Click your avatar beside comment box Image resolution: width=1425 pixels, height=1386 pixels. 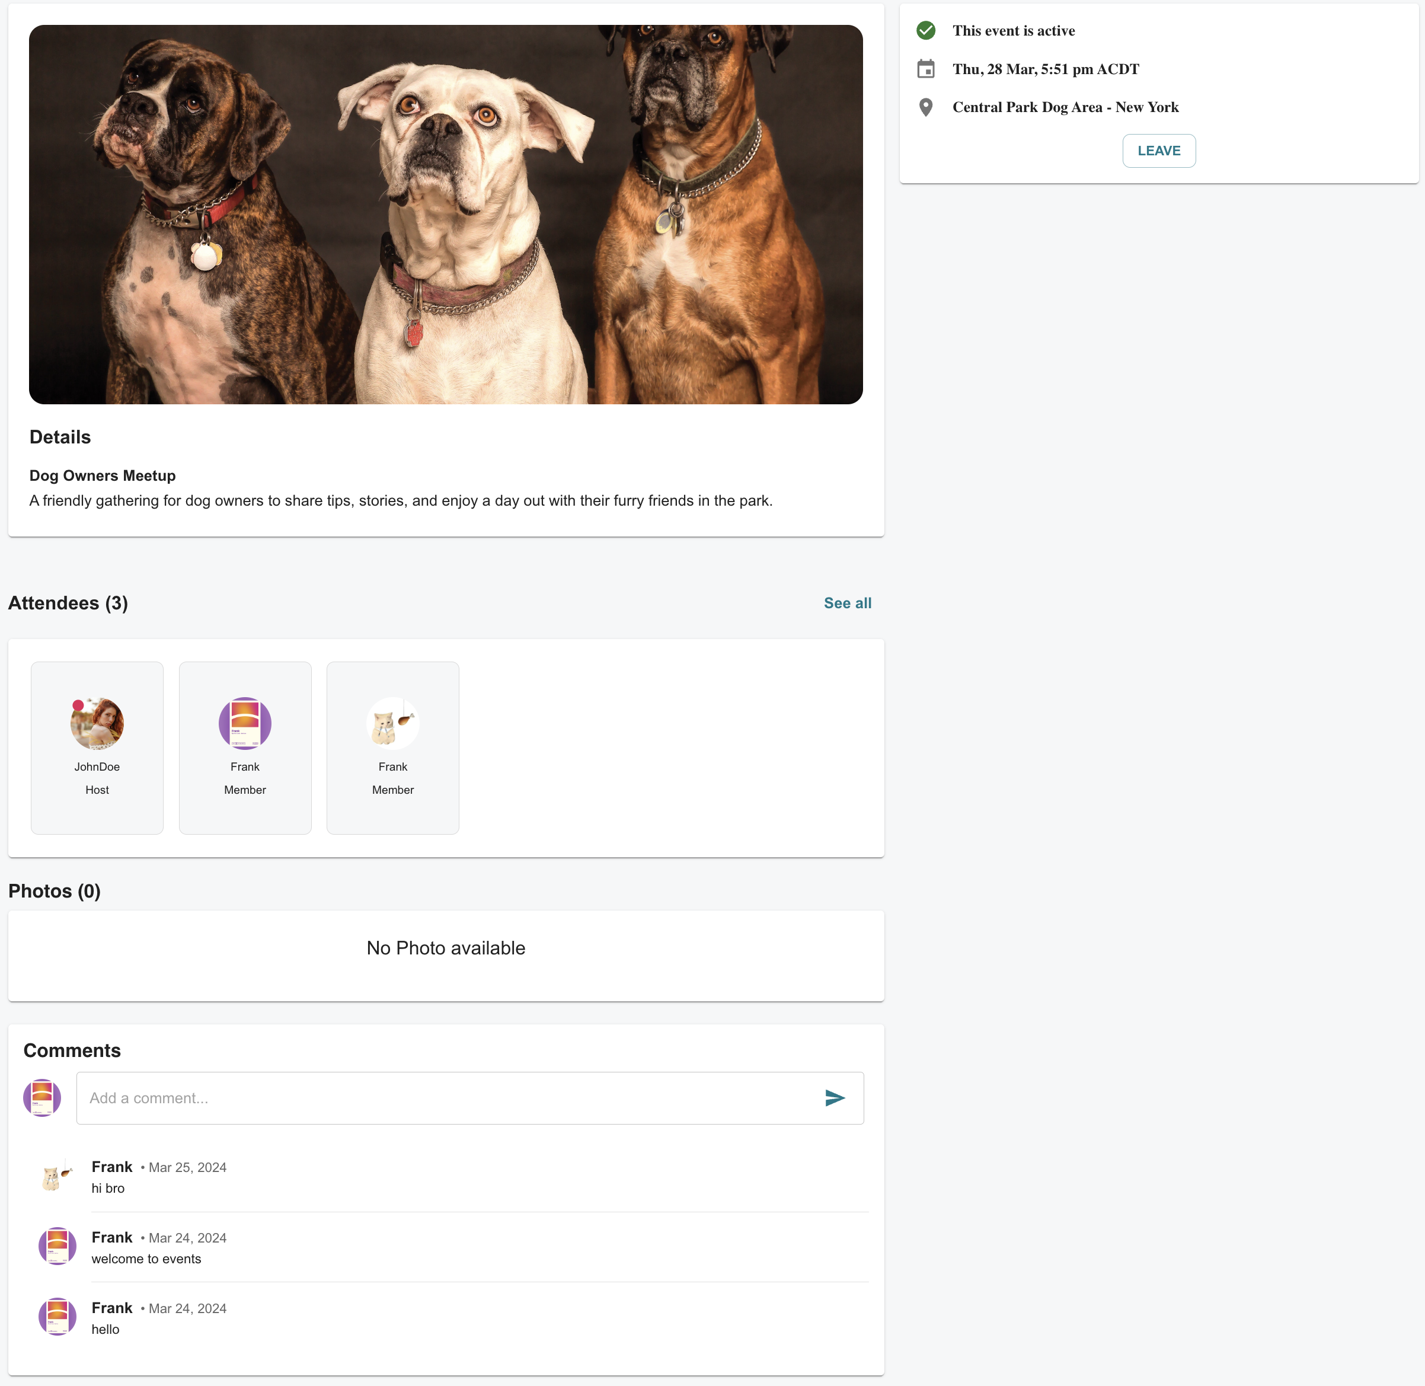pyautogui.click(x=42, y=1098)
